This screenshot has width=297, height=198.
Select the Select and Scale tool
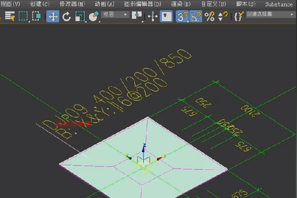pos(80,16)
